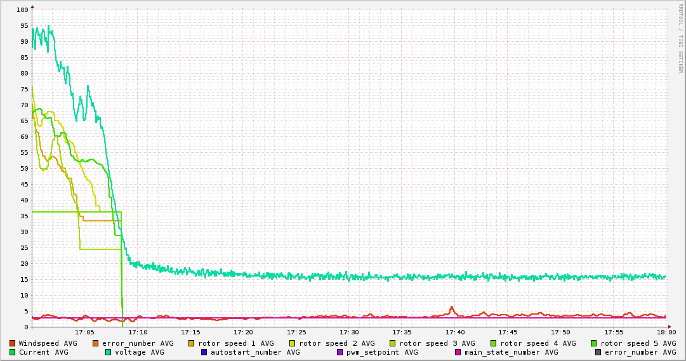Click the rotor speed 3 AVG color swatch
This screenshot has height=361, width=686.
click(x=393, y=343)
